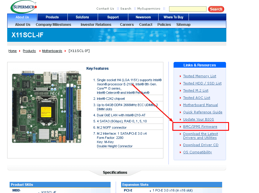Open the OS Compatibility link
259x193 pixels.
197,152
